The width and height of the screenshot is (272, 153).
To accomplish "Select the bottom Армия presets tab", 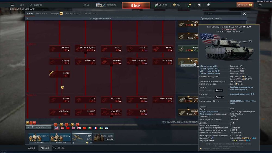I will coord(31,148).
